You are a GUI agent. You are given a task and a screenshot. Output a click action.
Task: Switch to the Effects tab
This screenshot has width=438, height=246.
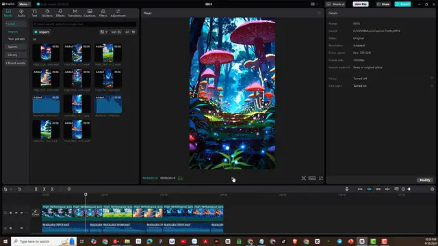pyautogui.click(x=60, y=13)
